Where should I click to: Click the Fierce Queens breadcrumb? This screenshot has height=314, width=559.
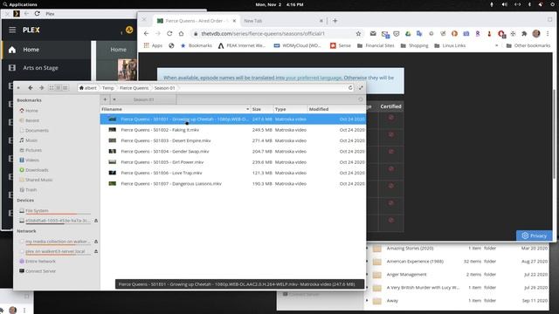(134, 88)
